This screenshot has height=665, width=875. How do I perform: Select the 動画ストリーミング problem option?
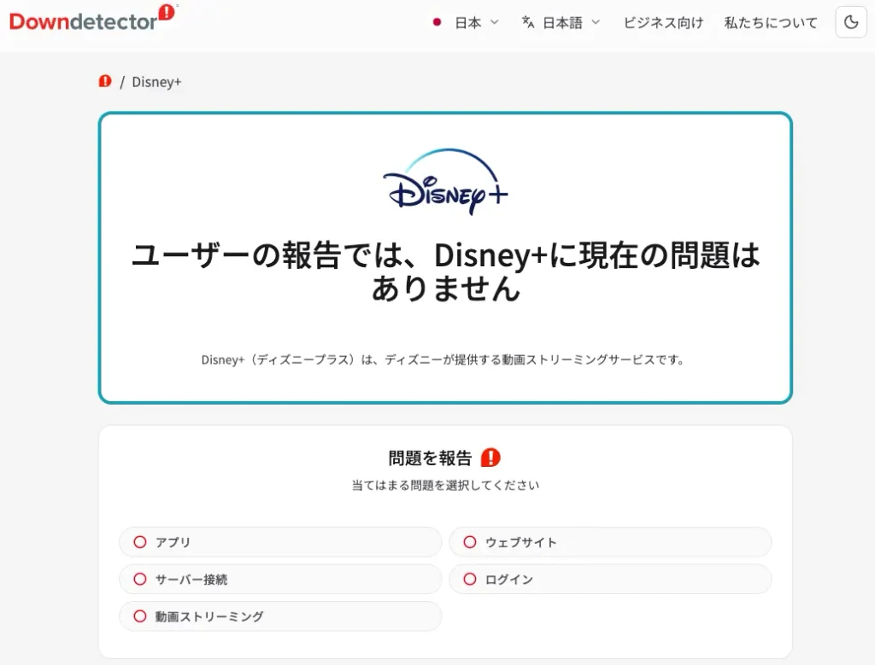coord(280,616)
